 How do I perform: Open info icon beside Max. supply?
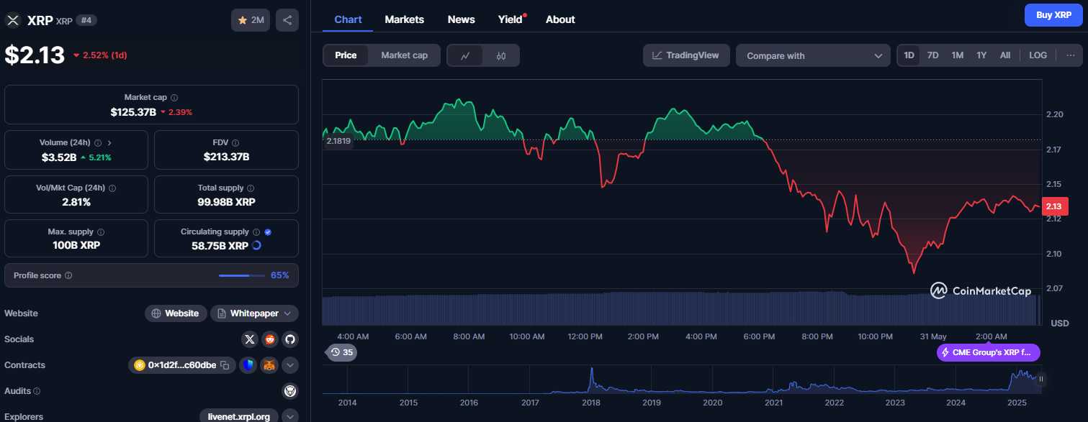pyautogui.click(x=100, y=232)
